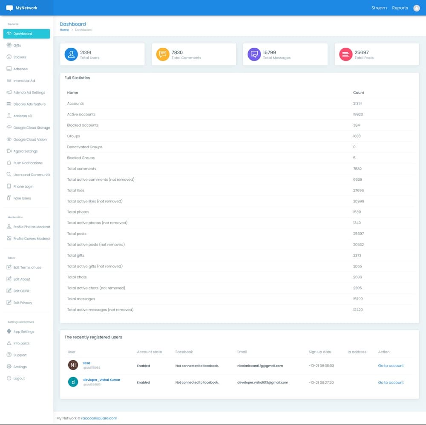Visit raccoonsquare.com footer link

pyautogui.click(x=99, y=418)
